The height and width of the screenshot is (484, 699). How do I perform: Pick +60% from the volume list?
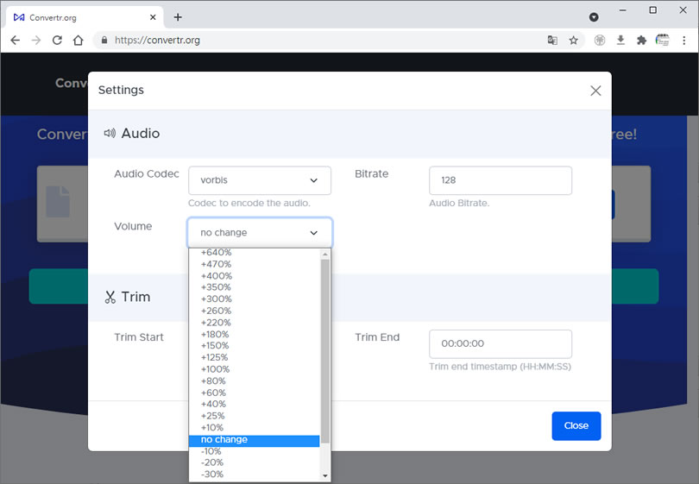coord(254,393)
